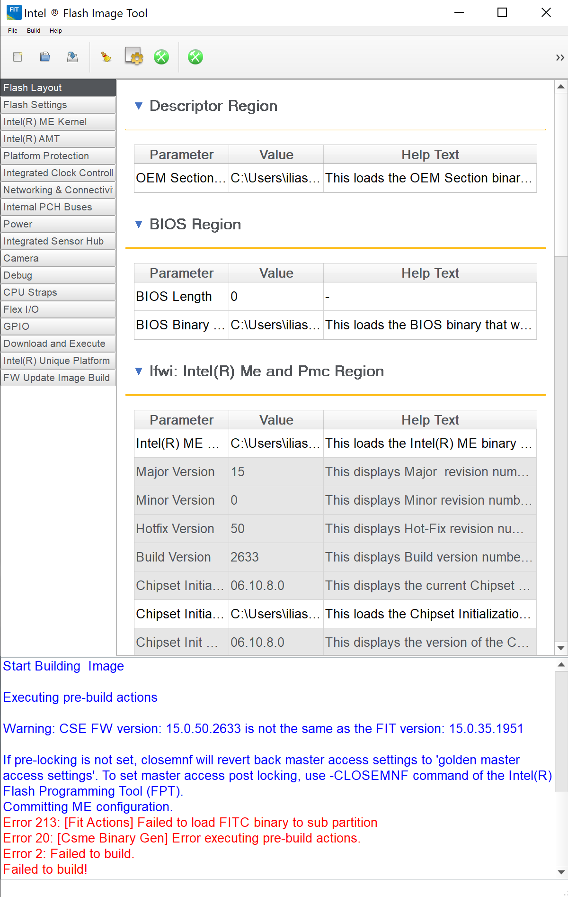Click the Save to disk toolbar icon
568x897 pixels.
point(72,57)
